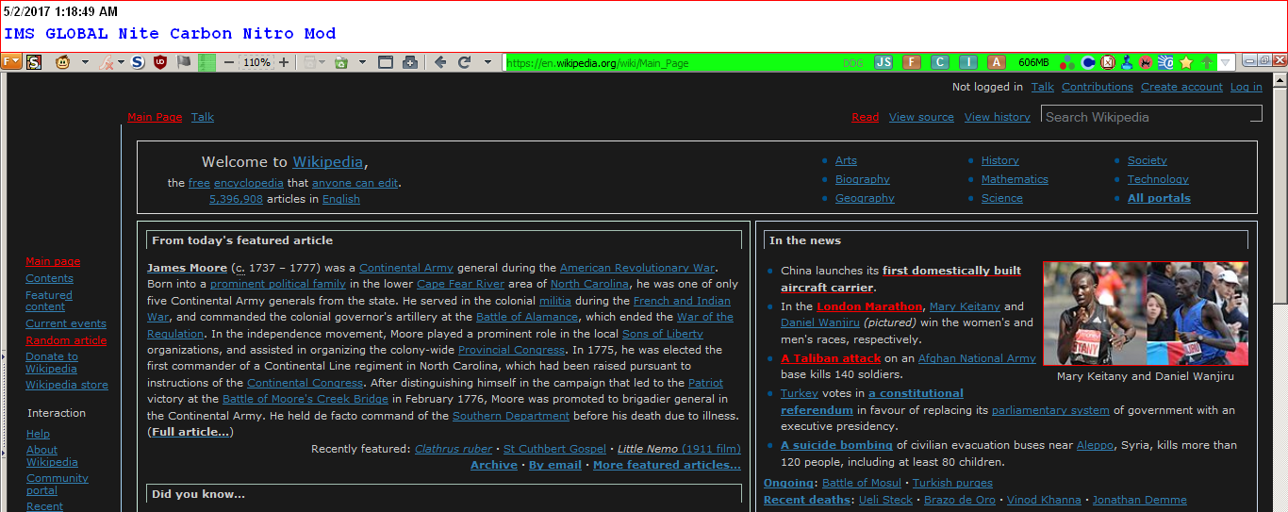Toggle the teal C button
This screenshot has width=1288, height=512.
tap(940, 62)
